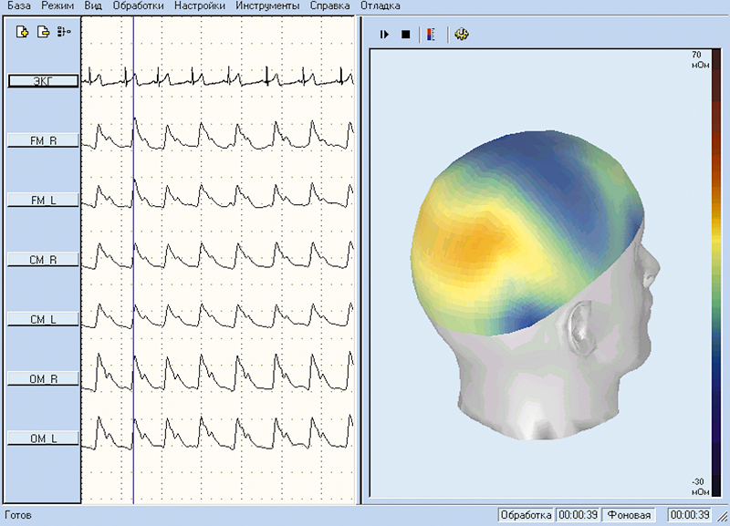Click the remove channel icon with minus
This screenshot has height=526, width=730.
[42, 33]
